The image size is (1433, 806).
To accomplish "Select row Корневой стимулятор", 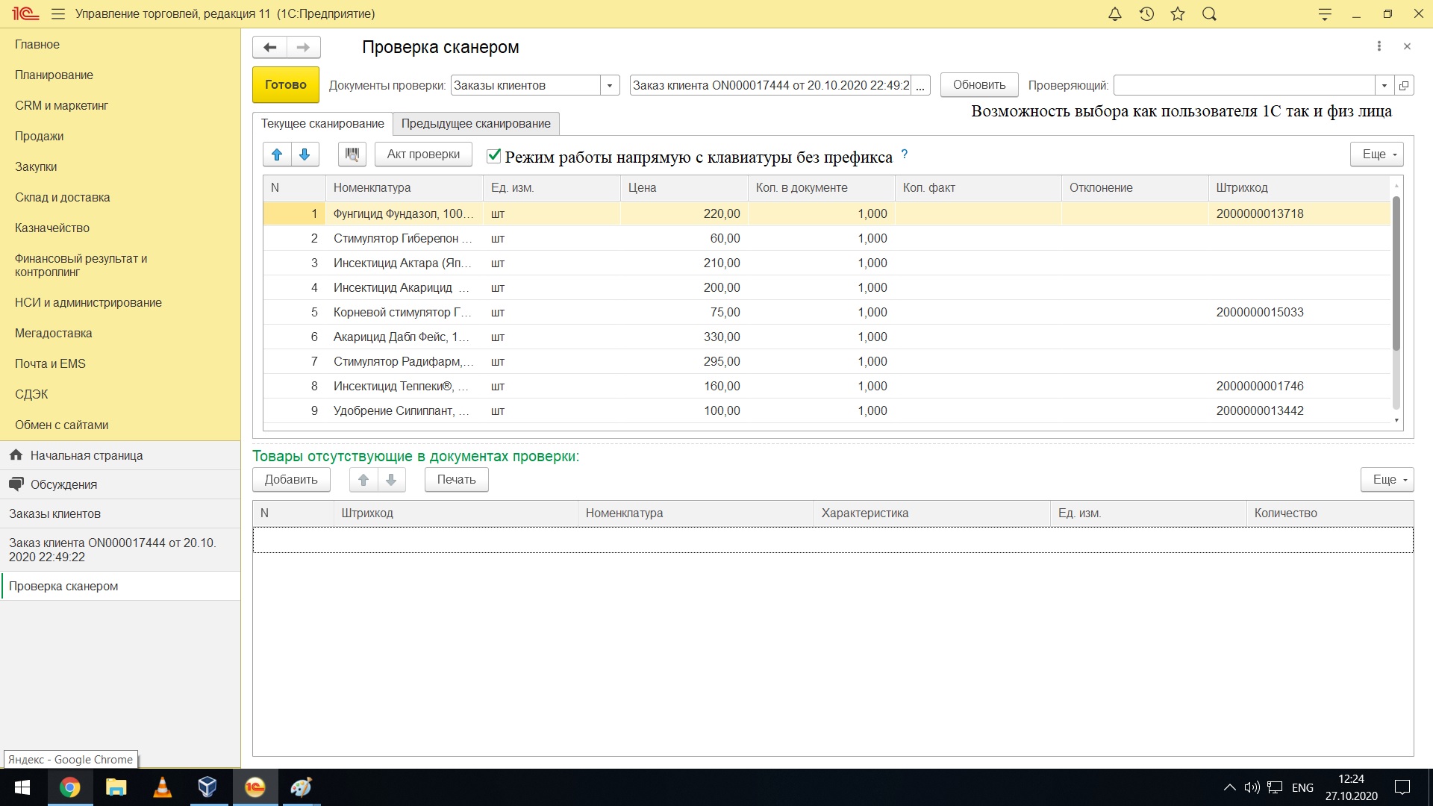I will pyautogui.click(x=827, y=313).
